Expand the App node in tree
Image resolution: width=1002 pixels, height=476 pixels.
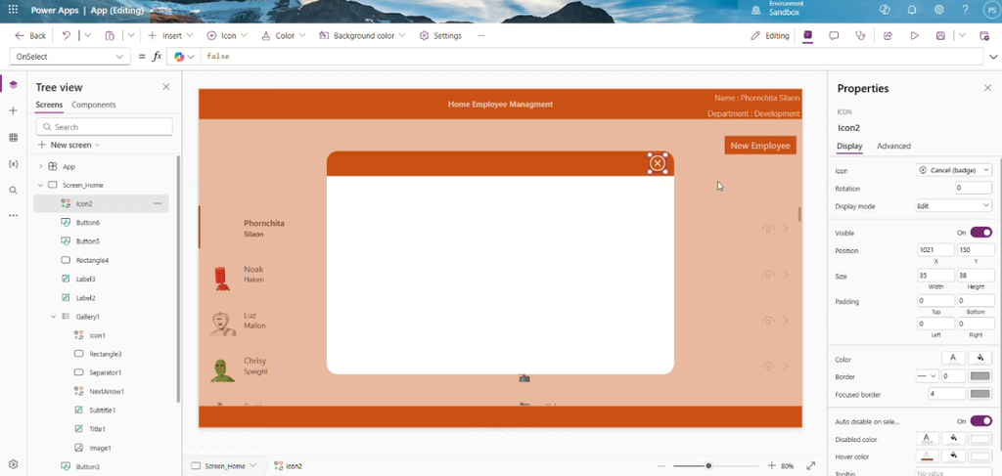tap(41, 166)
